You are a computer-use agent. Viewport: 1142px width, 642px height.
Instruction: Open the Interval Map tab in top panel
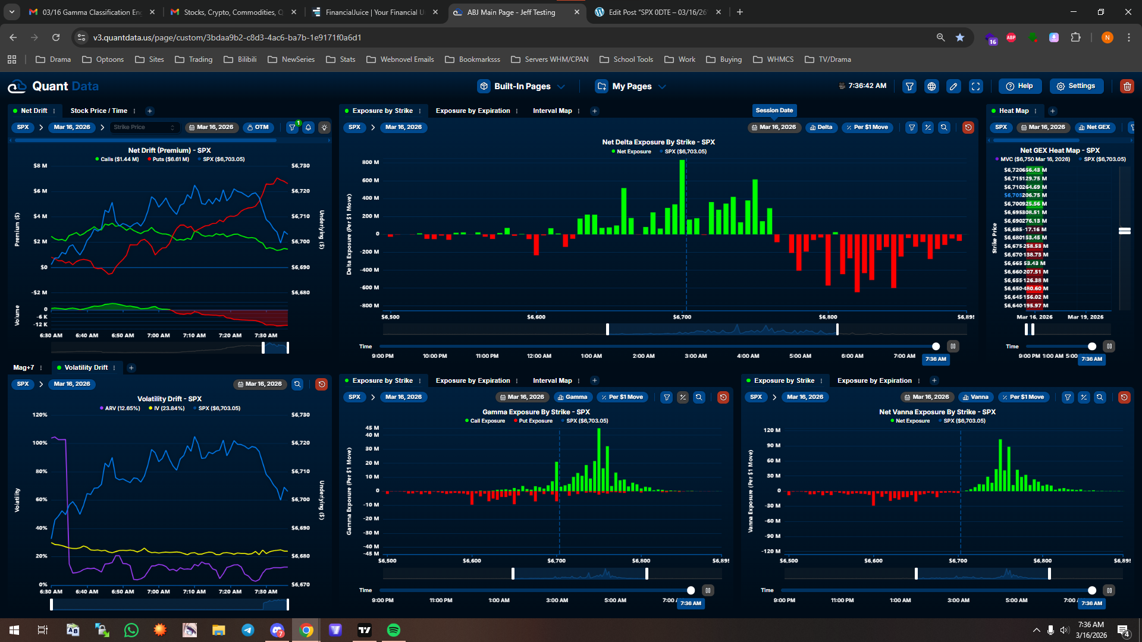pos(552,111)
